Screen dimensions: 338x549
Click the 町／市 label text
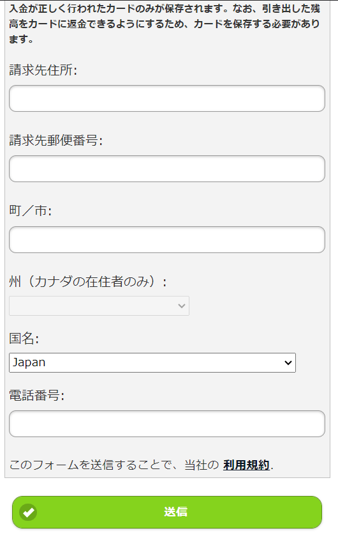coord(31,211)
